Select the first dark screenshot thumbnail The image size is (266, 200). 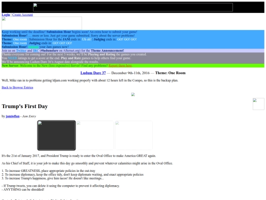click(x=57, y=135)
